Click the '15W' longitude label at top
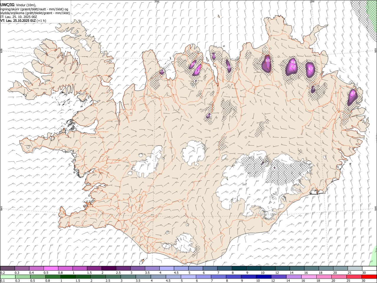Image resolution: width=377 pixels, height=283 pixels. pyautogui.click(x=312, y=1)
